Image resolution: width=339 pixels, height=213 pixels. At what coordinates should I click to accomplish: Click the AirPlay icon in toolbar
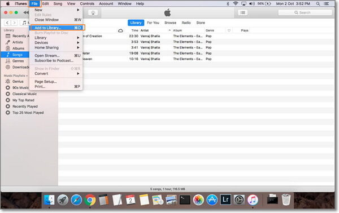[93, 13]
